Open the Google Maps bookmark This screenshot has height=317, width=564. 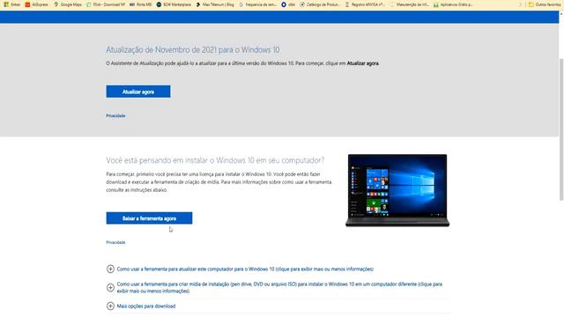pos(68,4)
